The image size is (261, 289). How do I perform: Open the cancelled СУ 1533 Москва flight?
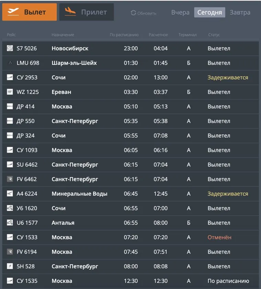pos(130,238)
